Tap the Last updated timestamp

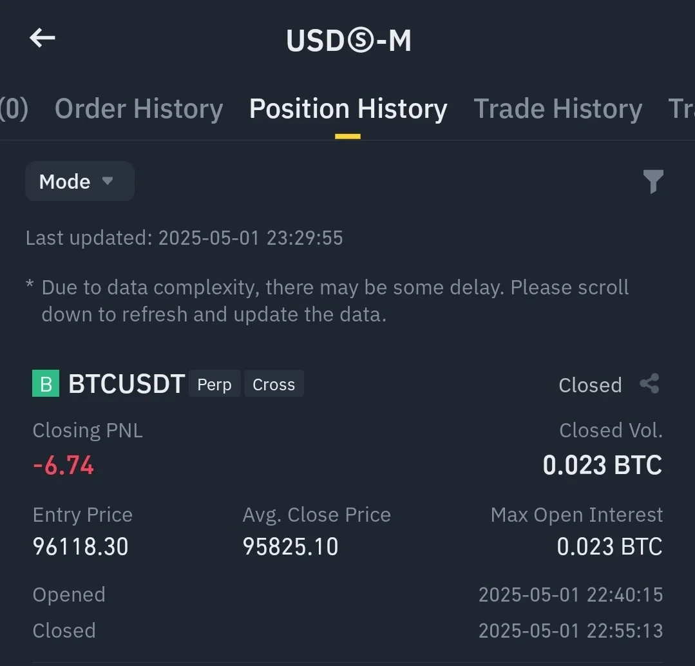click(184, 238)
